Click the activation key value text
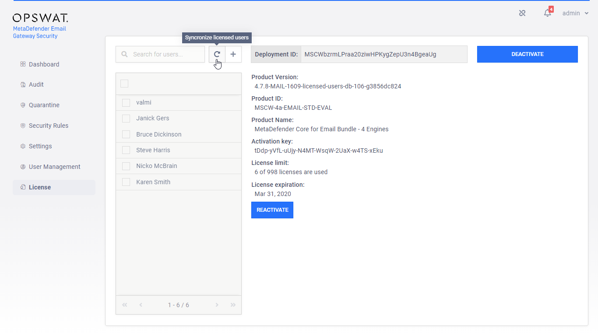Viewport: 598px width, 336px height. (x=319, y=150)
